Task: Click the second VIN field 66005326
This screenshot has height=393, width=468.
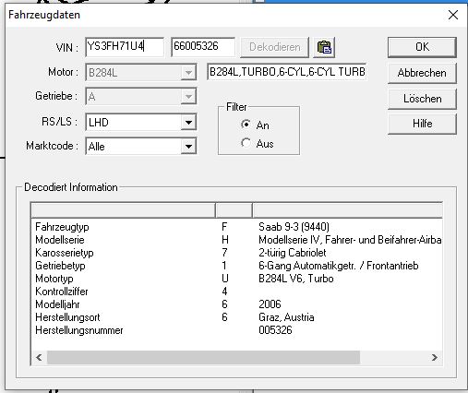Action: click(203, 47)
